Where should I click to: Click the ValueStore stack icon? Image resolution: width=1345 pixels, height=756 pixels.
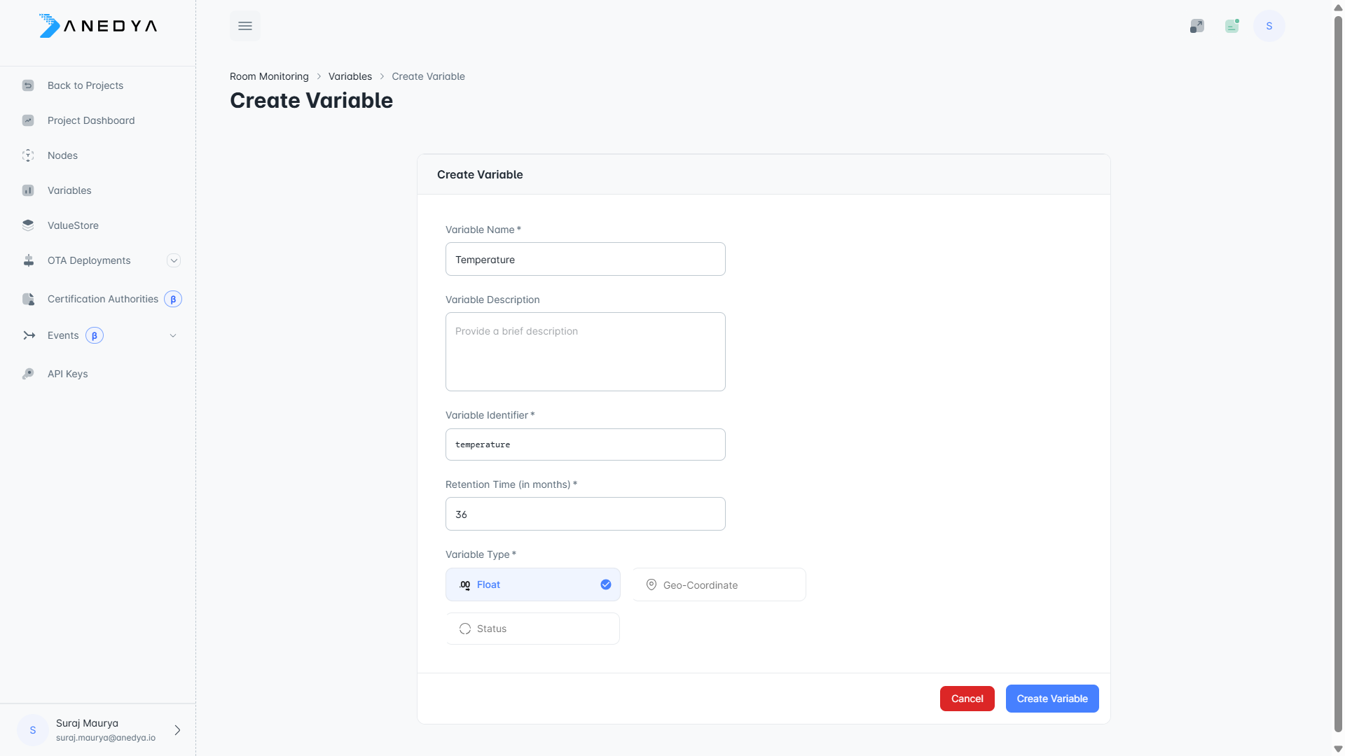click(x=28, y=225)
